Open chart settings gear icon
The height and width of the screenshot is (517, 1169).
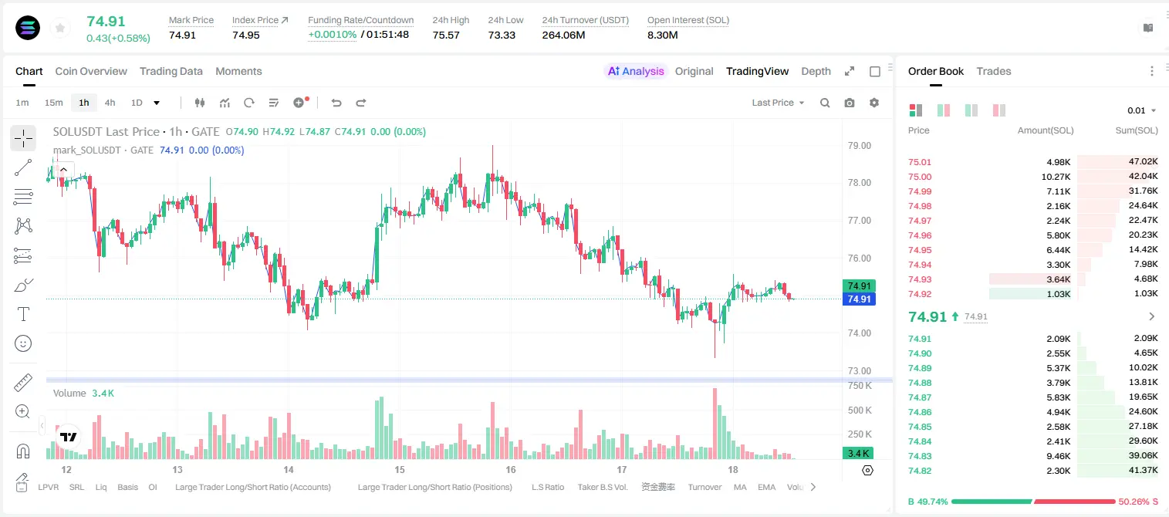tap(874, 103)
